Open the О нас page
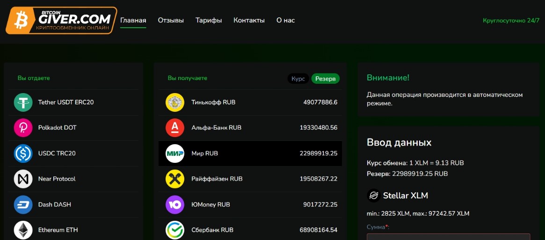 tap(285, 21)
